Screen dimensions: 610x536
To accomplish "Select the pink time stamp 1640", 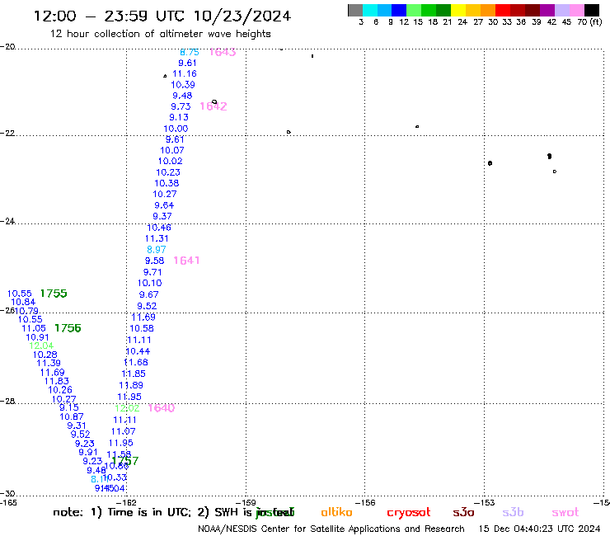I will (x=161, y=408).
